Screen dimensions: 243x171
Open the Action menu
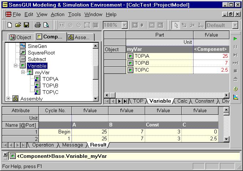click(58, 15)
